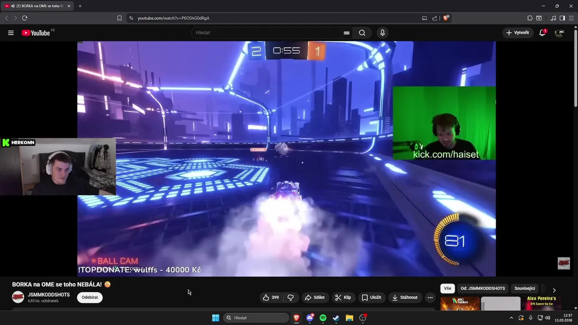Screen dimensions: 578x325
Task: Click the channel watermark in video corner
Action: pos(564,263)
